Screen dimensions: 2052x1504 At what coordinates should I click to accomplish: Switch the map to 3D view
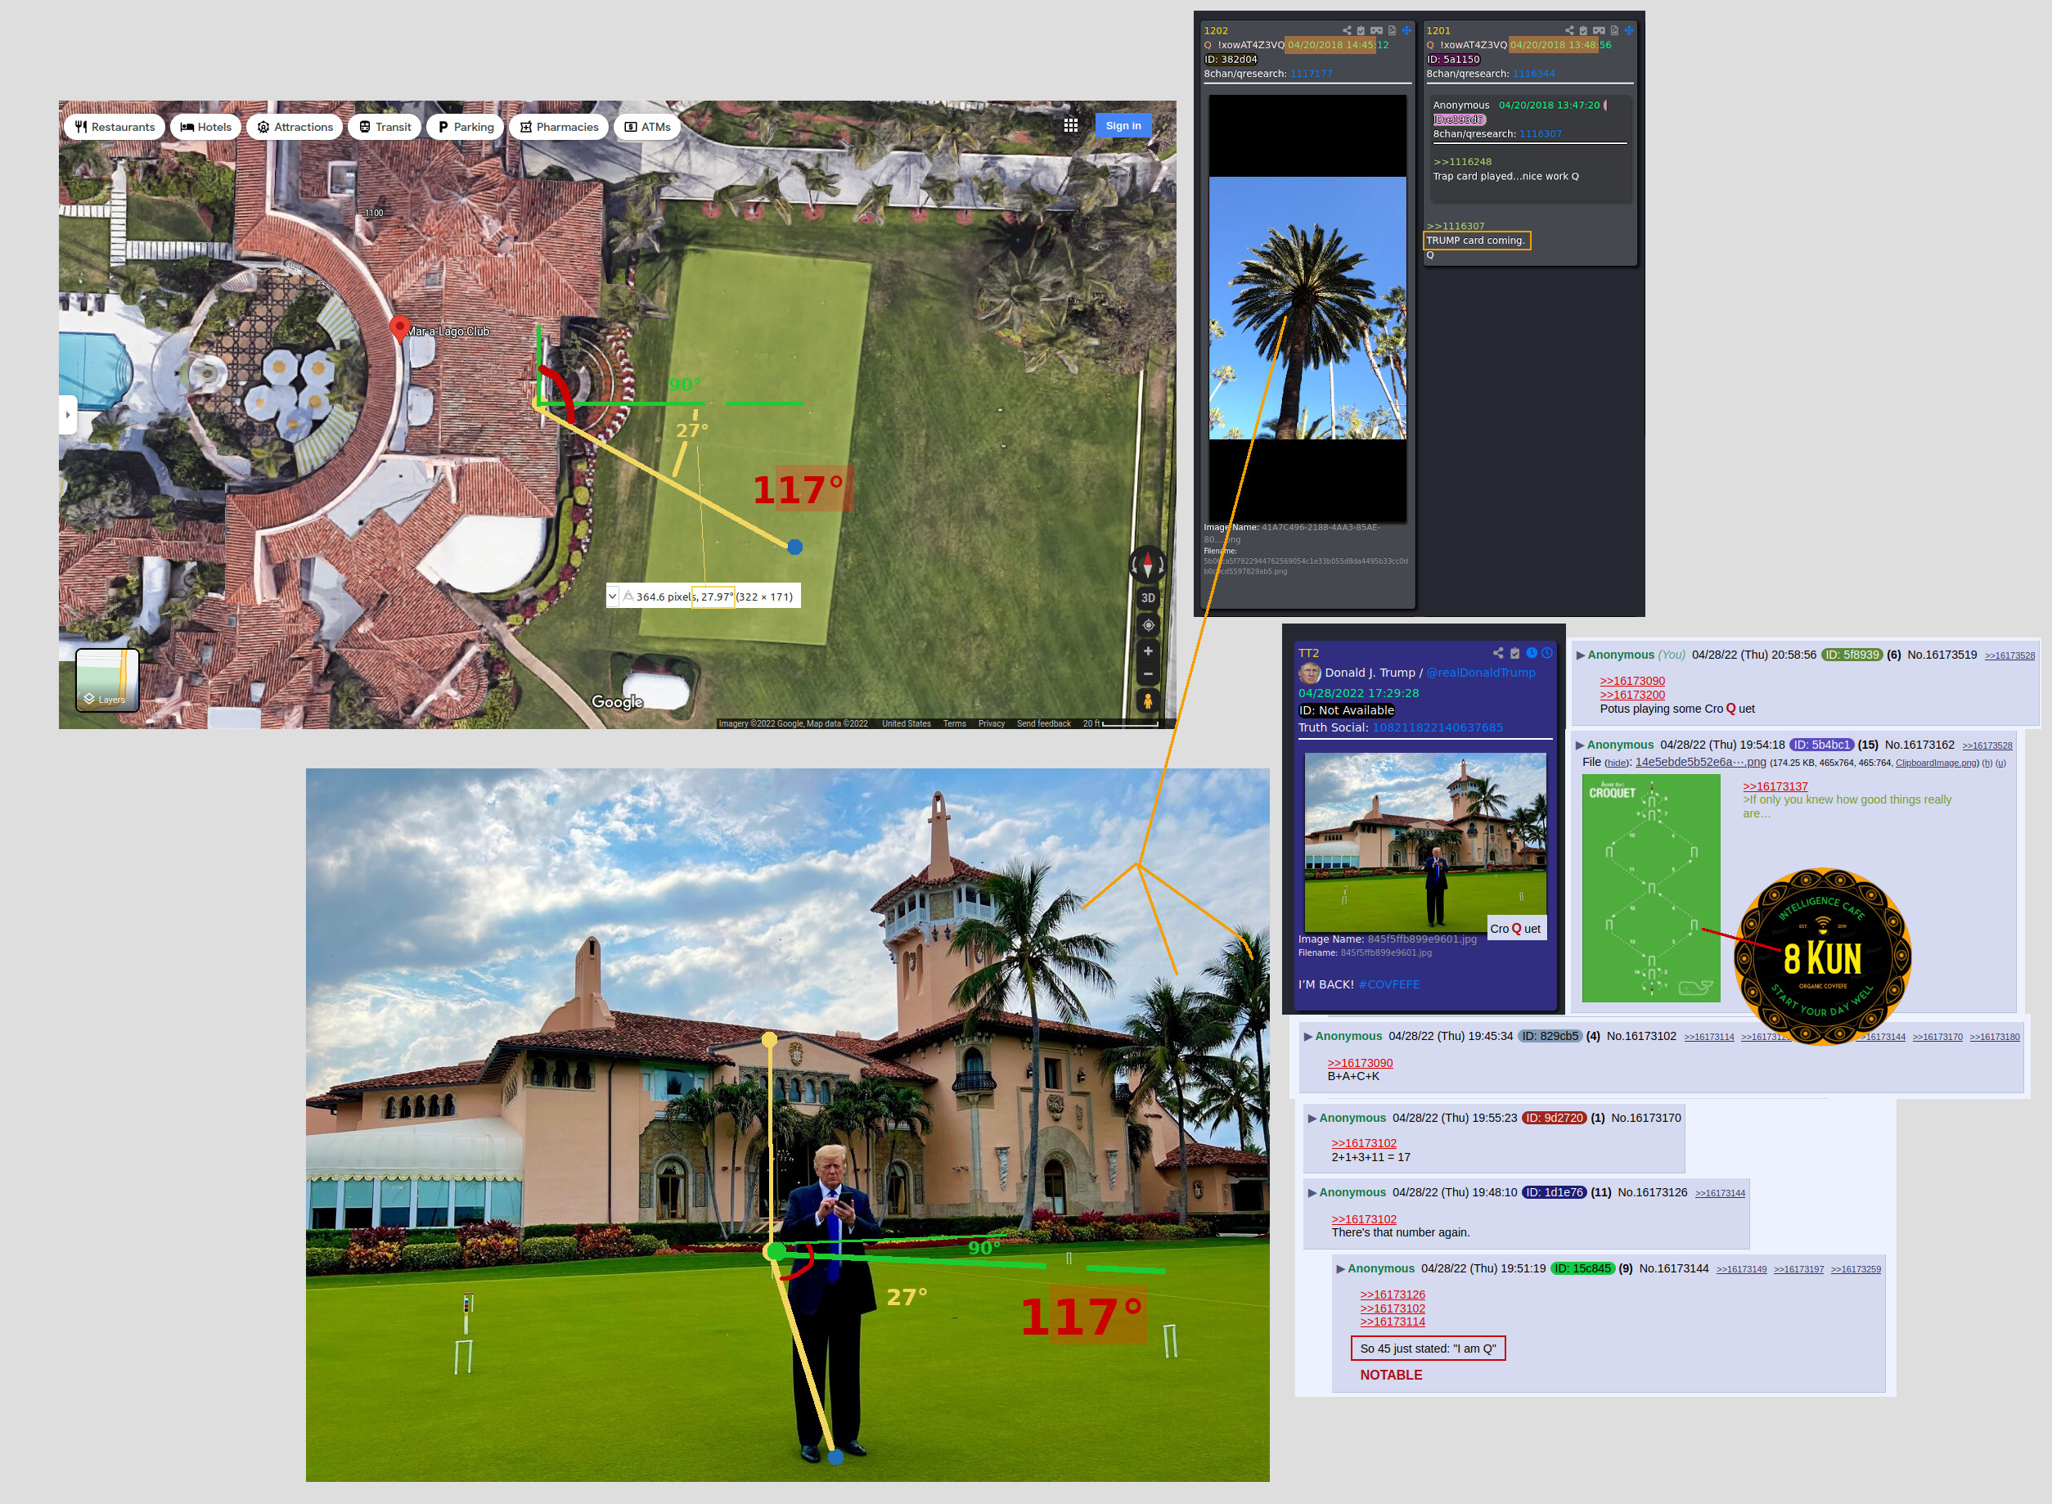coord(1148,598)
